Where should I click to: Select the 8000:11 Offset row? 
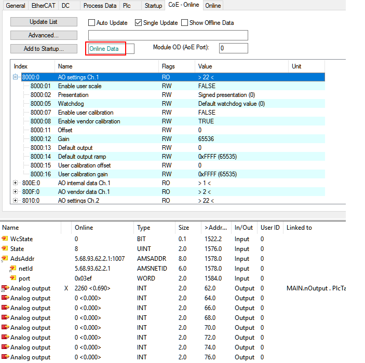[x=178, y=130]
